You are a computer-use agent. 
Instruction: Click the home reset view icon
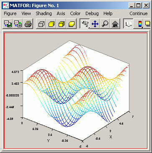(x=115, y=23)
